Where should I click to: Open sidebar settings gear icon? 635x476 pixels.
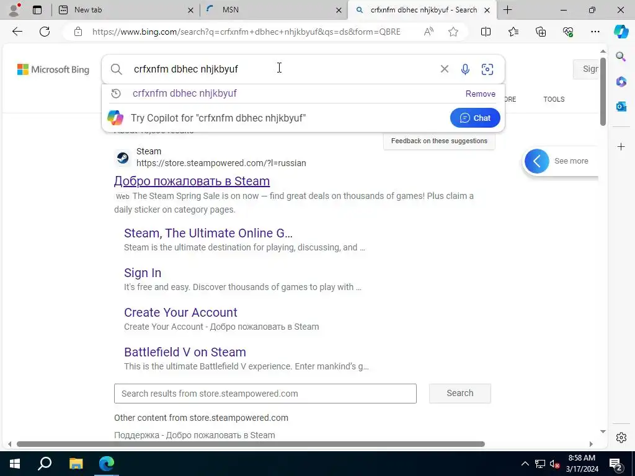621,438
